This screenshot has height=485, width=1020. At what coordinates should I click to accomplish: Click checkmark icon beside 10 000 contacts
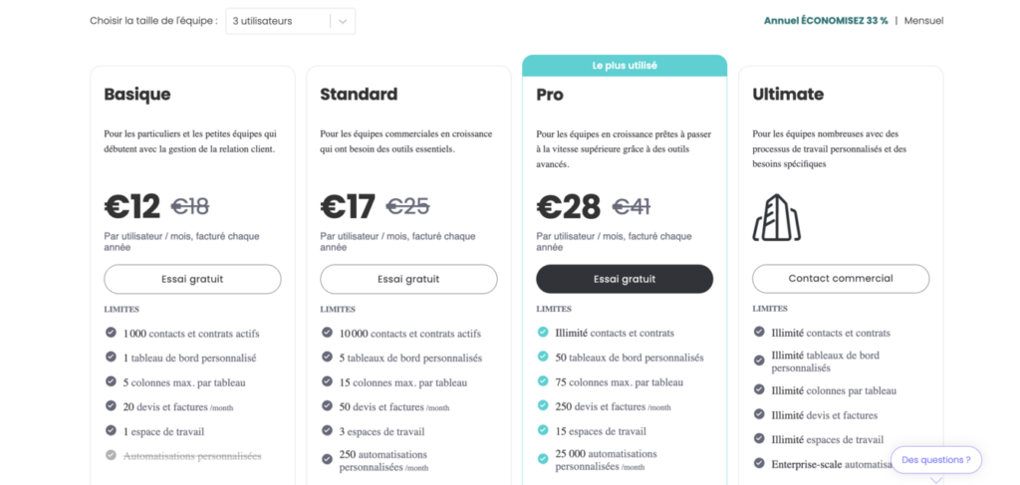click(327, 334)
